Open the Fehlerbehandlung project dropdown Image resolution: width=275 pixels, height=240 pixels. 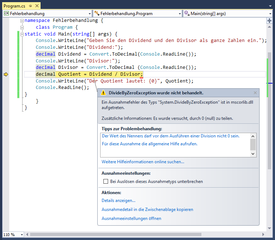click(89, 14)
